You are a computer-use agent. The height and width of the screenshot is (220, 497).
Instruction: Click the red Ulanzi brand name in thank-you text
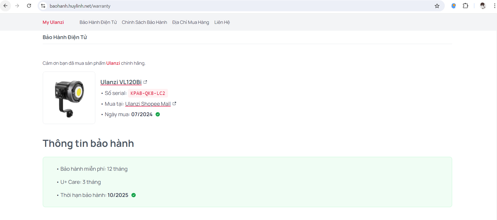(x=113, y=63)
